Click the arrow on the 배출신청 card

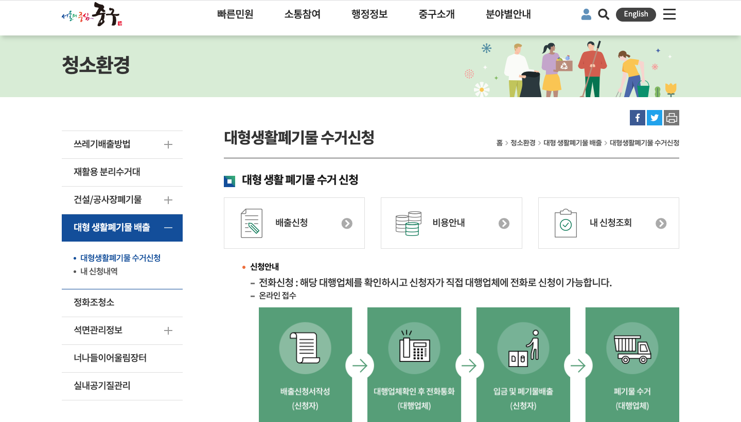coord(347,224)
